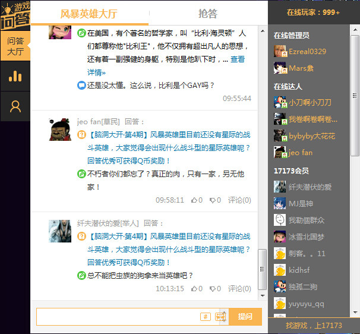Click the icon right of the # button

220,317
